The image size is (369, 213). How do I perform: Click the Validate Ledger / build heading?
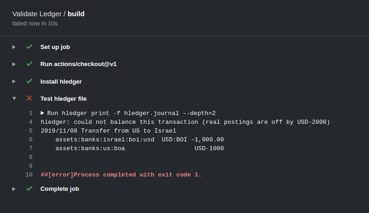click(48, 14)
